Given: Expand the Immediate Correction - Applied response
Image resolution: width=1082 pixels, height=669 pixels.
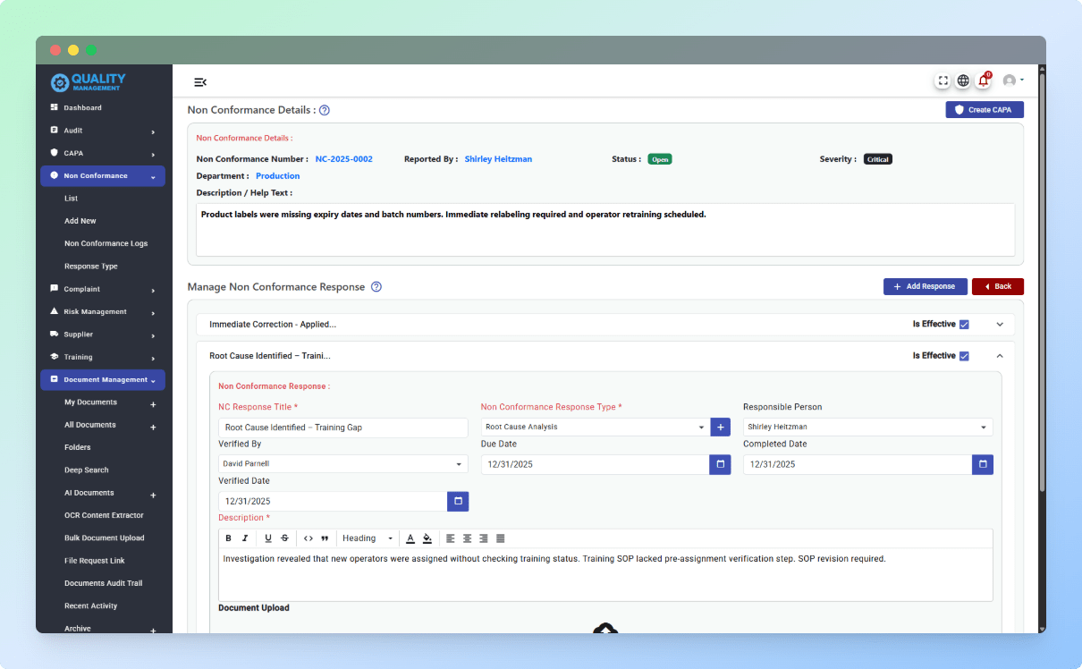Looking at the screenshot, I should 1000,323.
